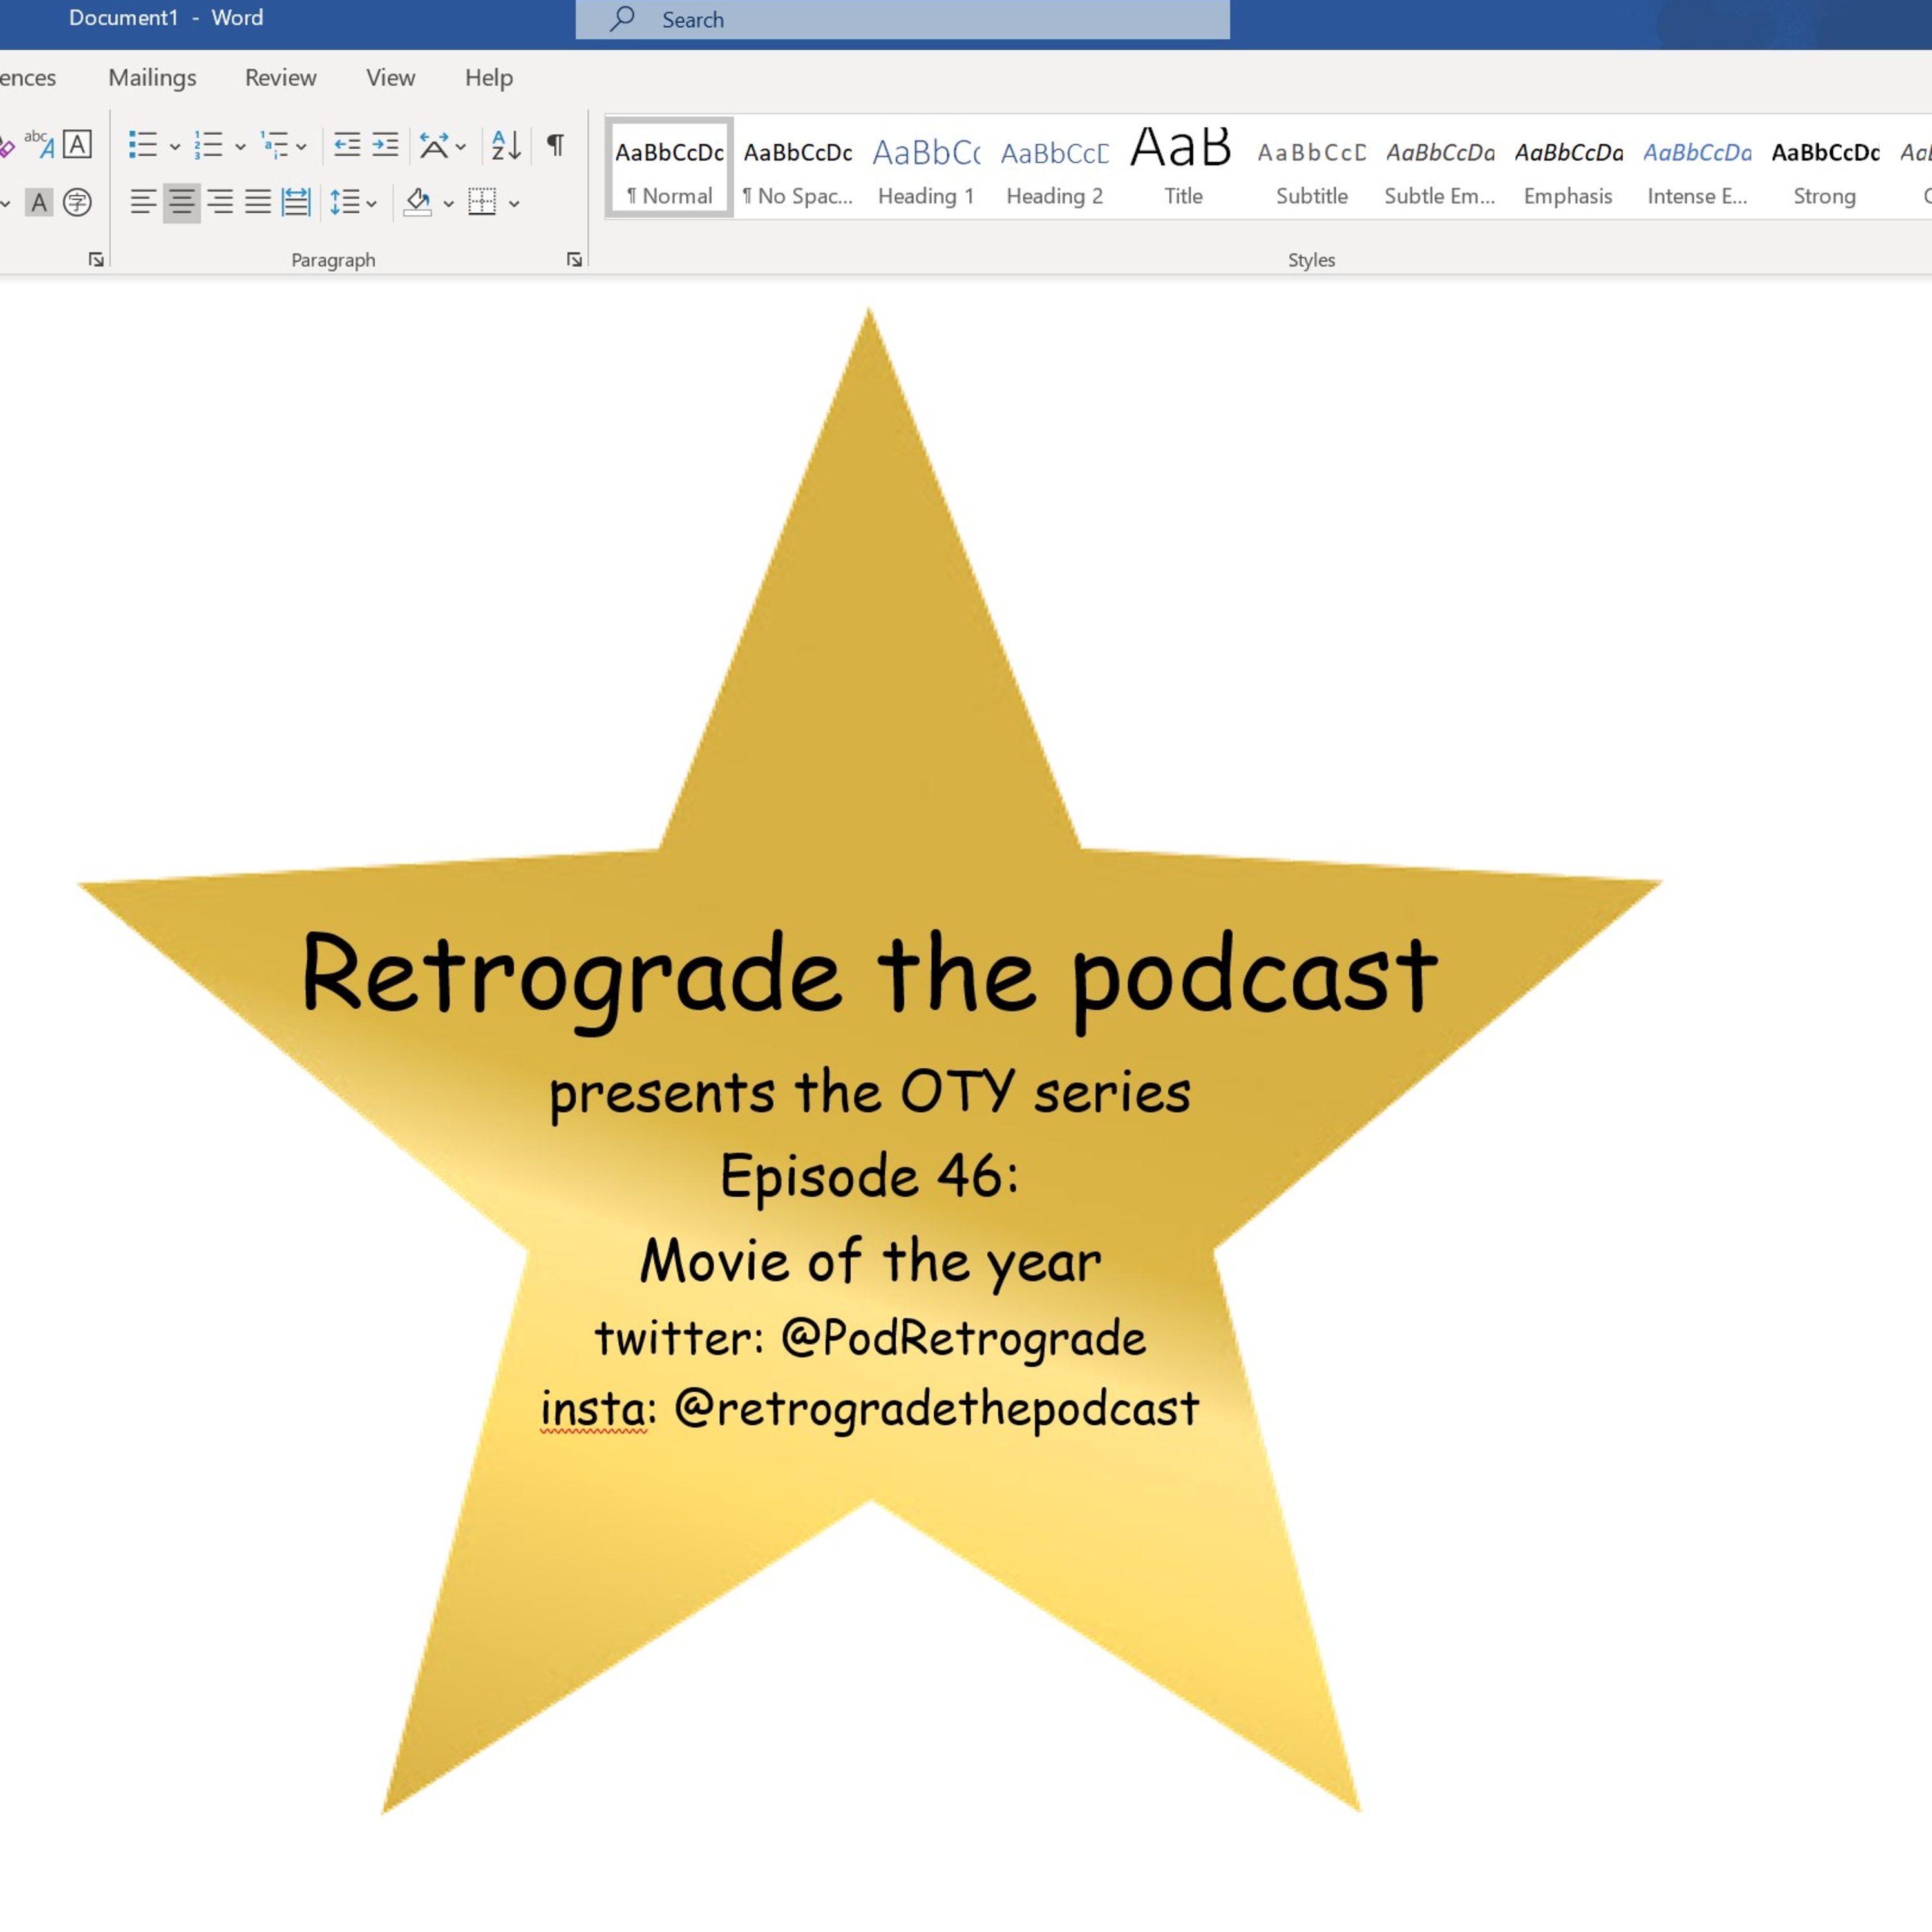Viewport: 1932px width, 1932px height.
Task: Click the Borders icon
Action: [x=482, y=203]
